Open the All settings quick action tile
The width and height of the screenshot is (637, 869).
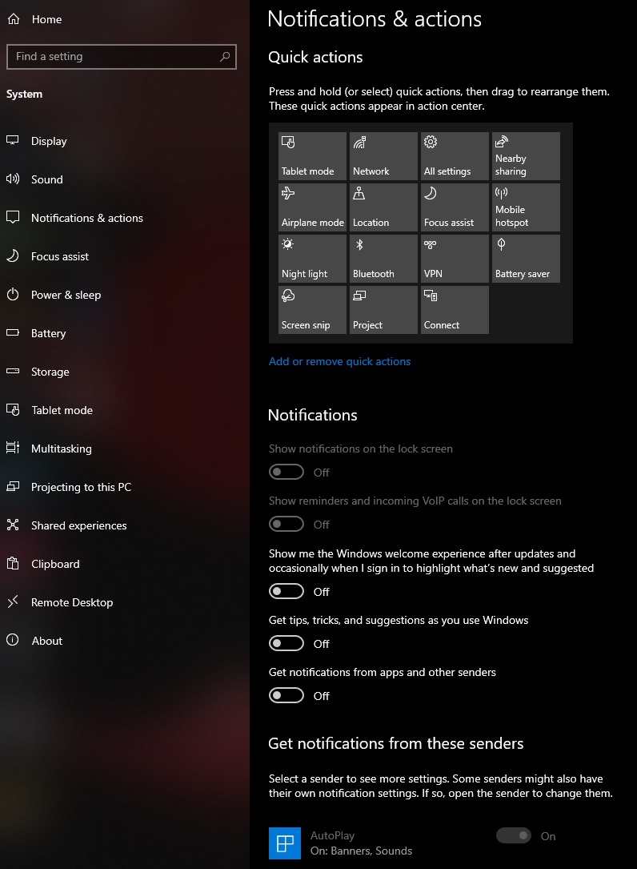pos(455,155)
